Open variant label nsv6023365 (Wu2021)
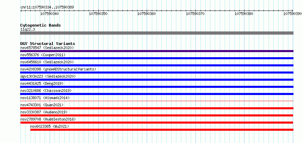Image resolution: width=303 pixels, height=143 pixels. coord(49,126)
